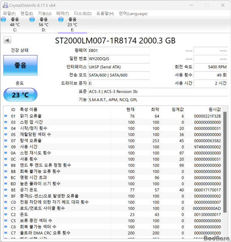The image size is (231, 242).
Task: Click the 최악 column header
Action: 148,109
